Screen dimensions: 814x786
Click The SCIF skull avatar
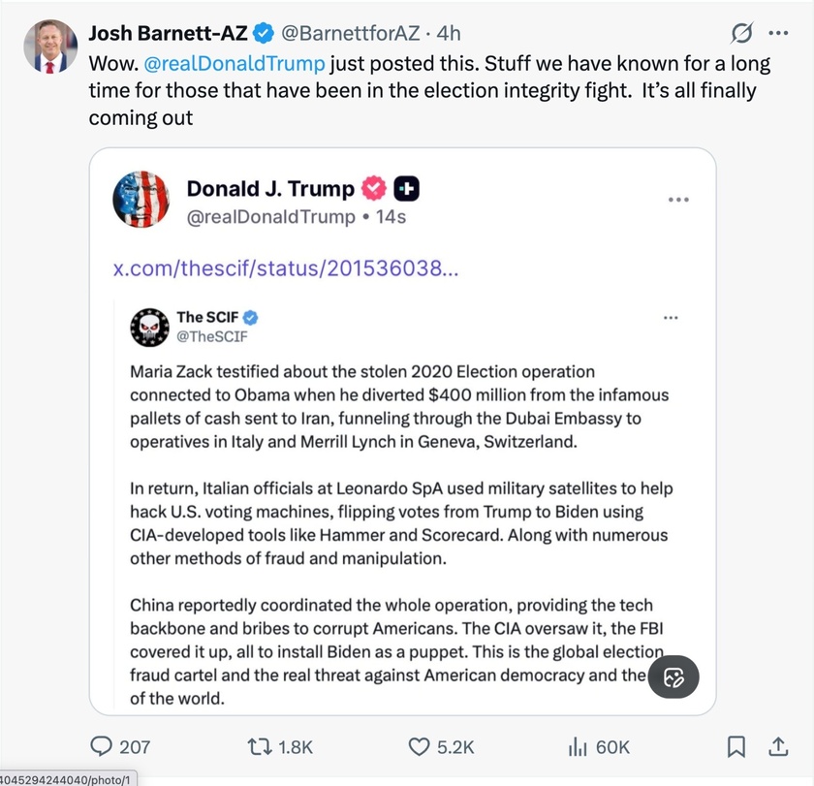pyautogui.click(x=149, y=327)
